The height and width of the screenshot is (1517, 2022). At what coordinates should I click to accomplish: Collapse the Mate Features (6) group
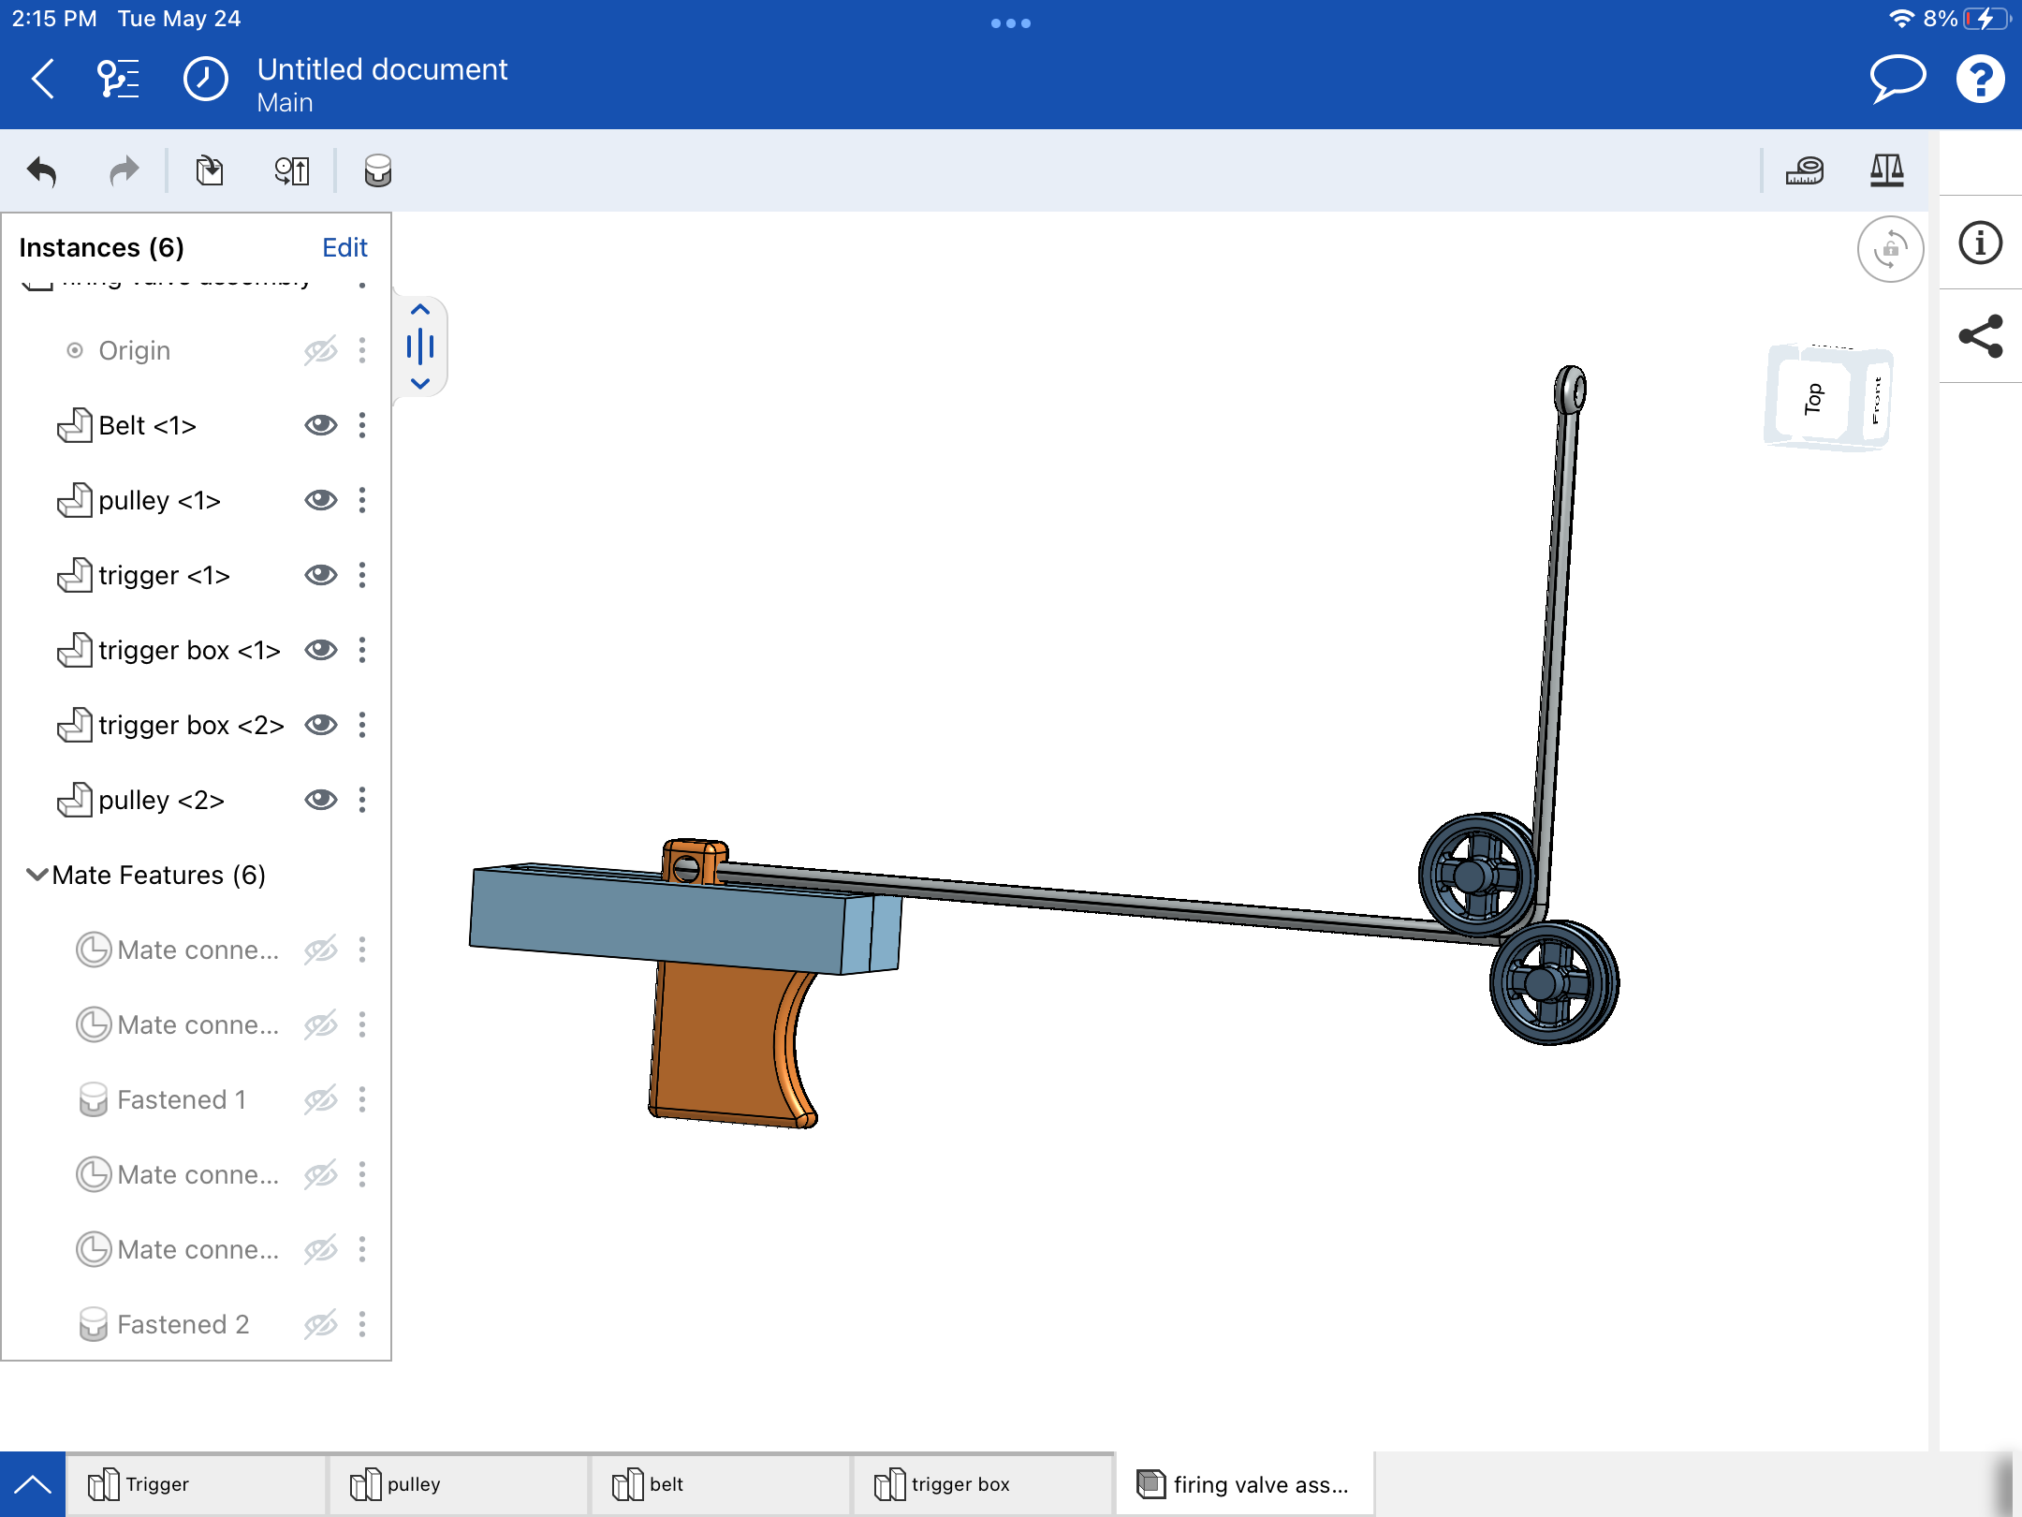click(37, 875)
